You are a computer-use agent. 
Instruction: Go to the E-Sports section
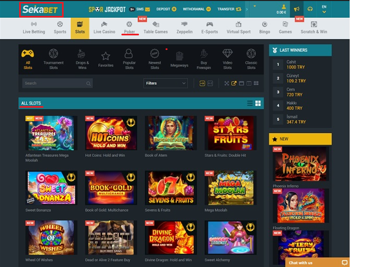click(x=209, y=28)
